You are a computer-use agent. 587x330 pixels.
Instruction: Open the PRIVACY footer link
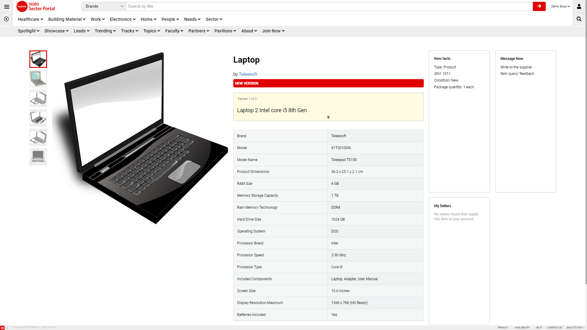(x=502, y=328)
